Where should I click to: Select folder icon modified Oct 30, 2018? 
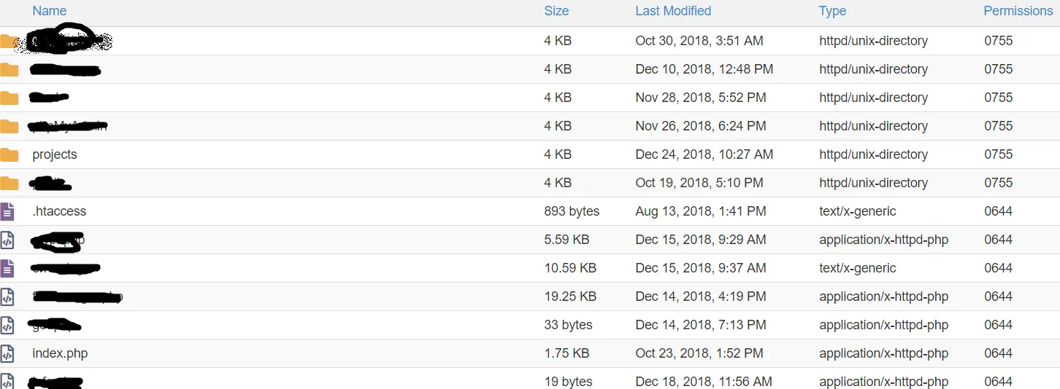[x=9, y=41]
